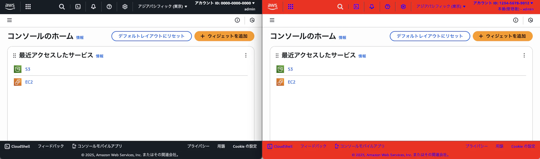This screenshot has width=540, height=159.
Task: Launch CloudShell from the red header icon
Action: pos(356,7)
